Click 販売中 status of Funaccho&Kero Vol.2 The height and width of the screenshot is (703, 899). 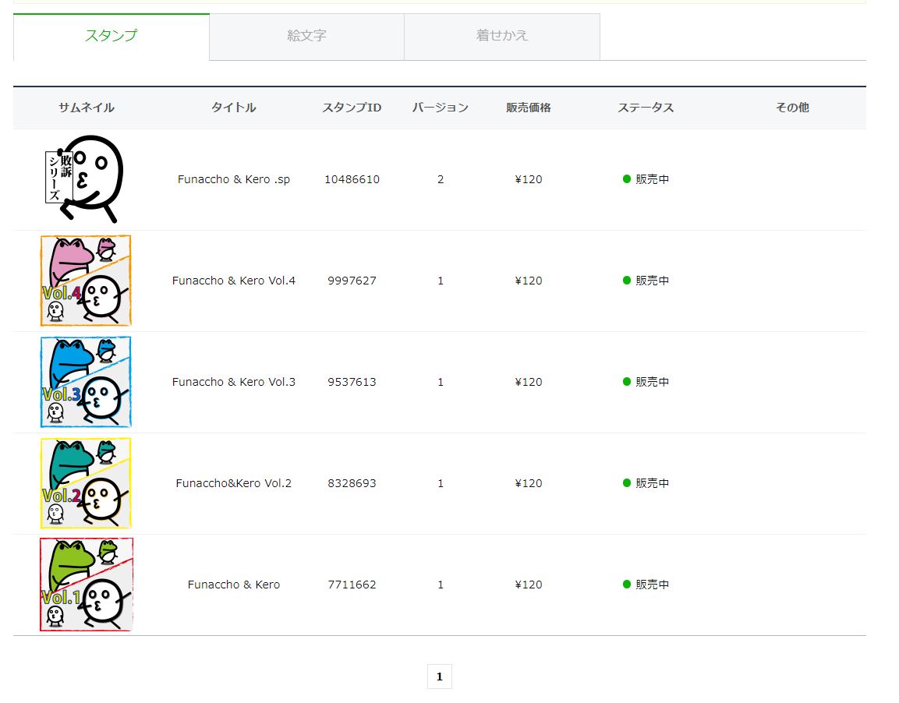pyautogui.click(x=646, y=483)
